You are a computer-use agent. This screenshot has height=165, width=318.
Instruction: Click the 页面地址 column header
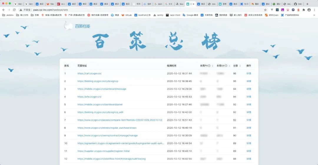click(x=82, y=66)
